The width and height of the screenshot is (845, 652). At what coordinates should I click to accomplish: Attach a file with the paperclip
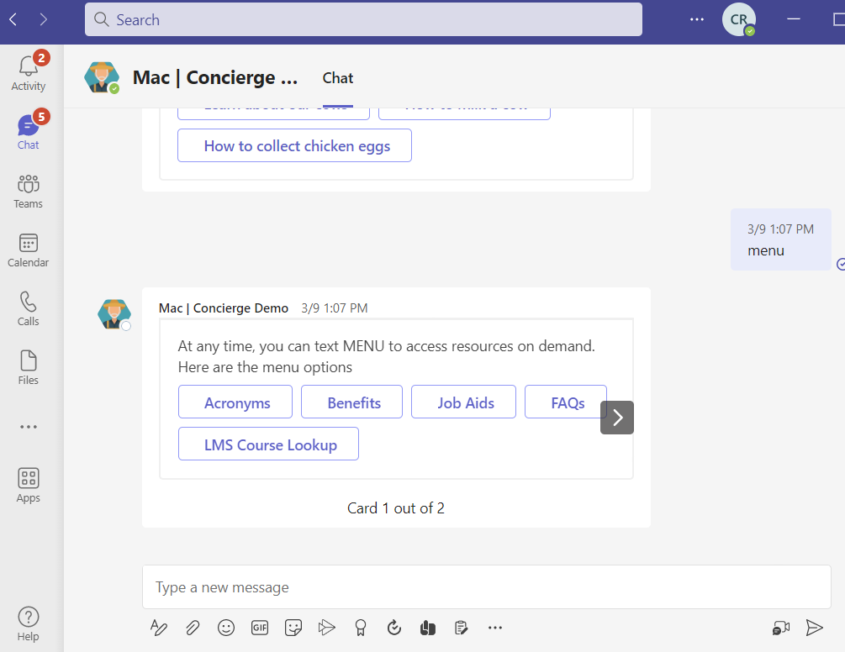[193, 628]
